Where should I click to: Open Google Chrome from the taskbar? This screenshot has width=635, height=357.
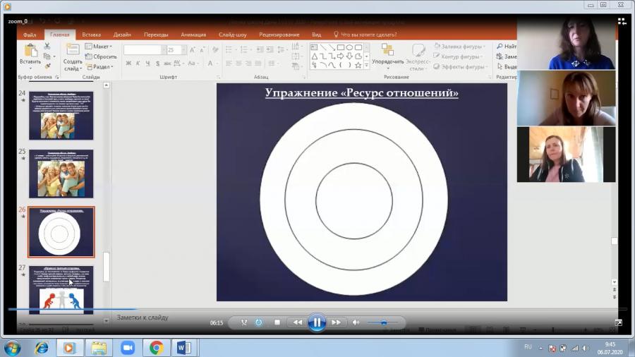pyautogui.click(x=156, y=348)
